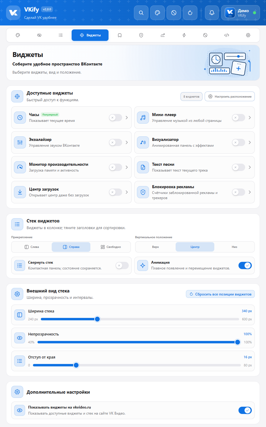Open the theme palette header button

point(157,13)
